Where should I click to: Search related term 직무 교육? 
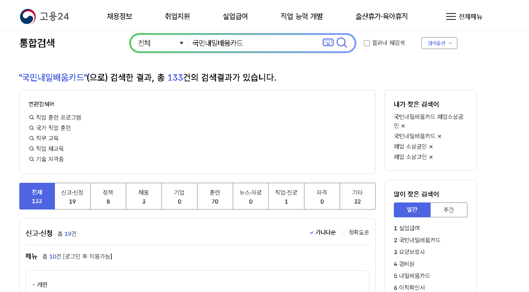click(47, 138)
